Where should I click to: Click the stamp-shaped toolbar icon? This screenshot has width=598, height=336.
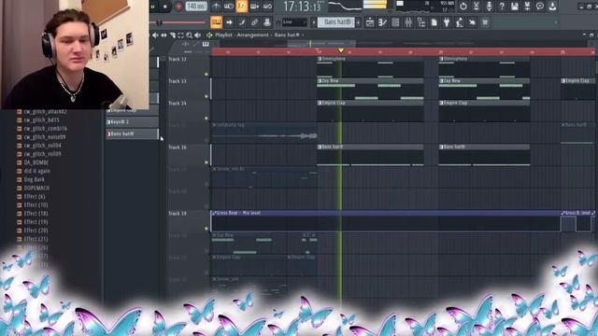(267, 22)
